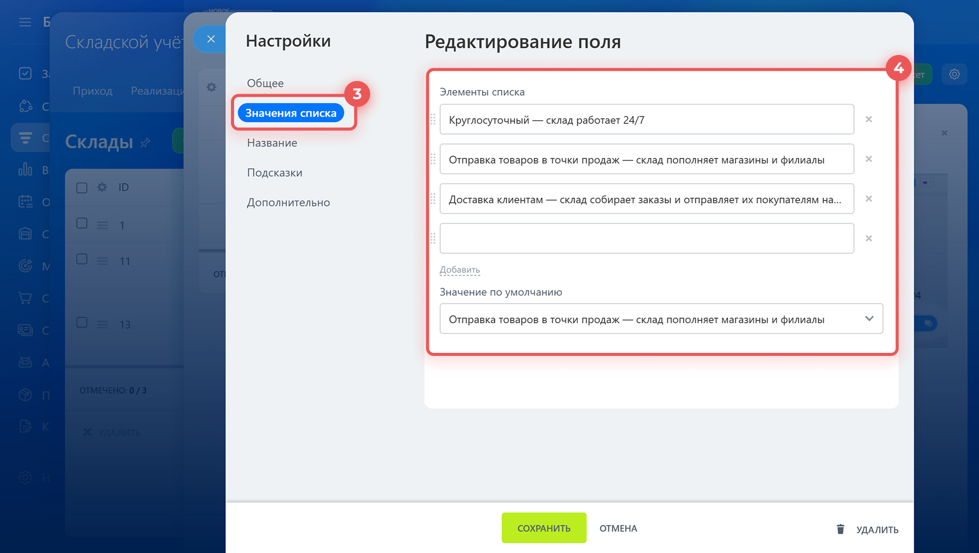Click the ОТМЕНА button

[617, 529]
